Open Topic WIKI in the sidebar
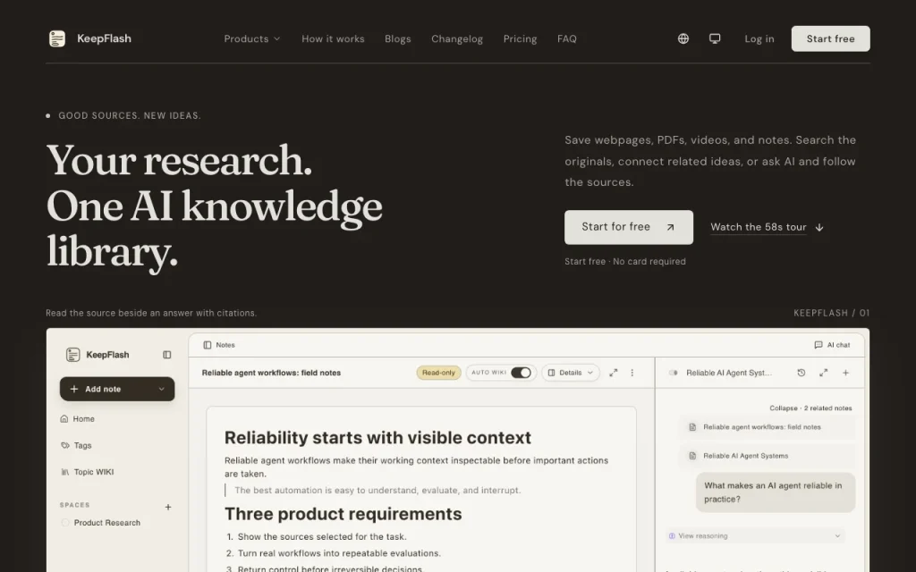 [x=93, y=472]
